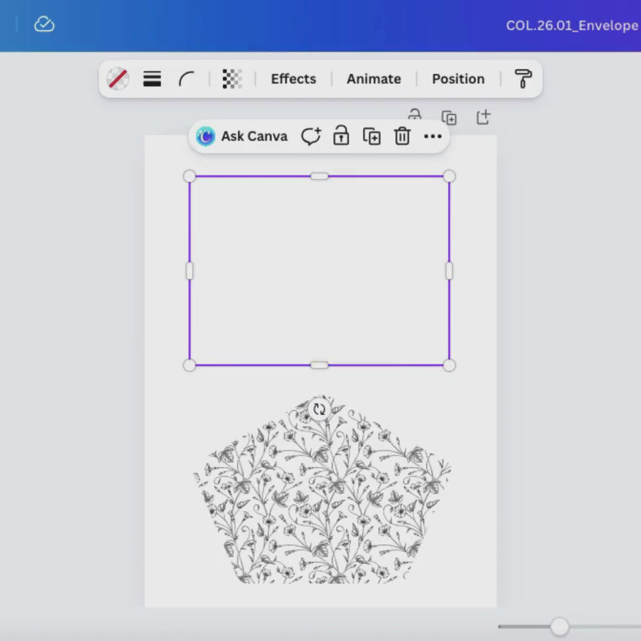
Task: Click the top-left corner resize handle
Action: [x=189, y=176]
